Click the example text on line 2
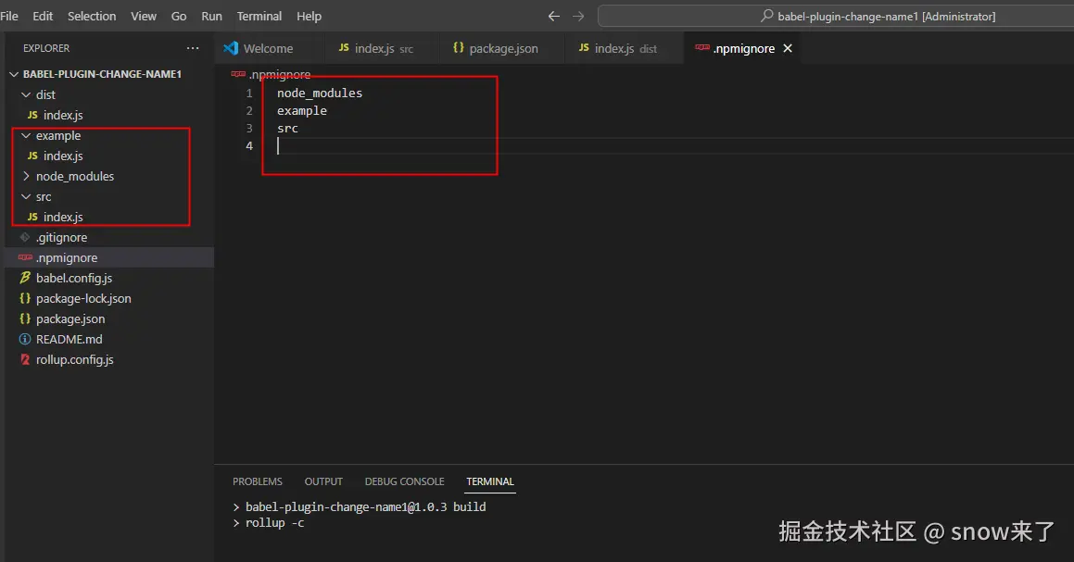This screenshot has width=1074, height=562. tap(301, 110)
